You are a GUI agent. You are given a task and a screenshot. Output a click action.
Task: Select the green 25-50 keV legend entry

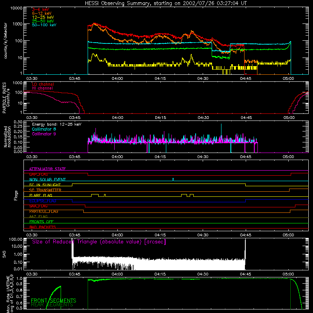43,21
